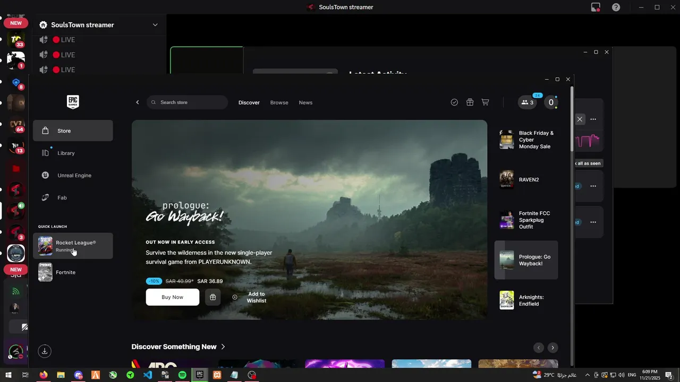This screenshot has height=382, width=680.
Task: Open Discord inbox icon in title bar
Action: point(596,7)
